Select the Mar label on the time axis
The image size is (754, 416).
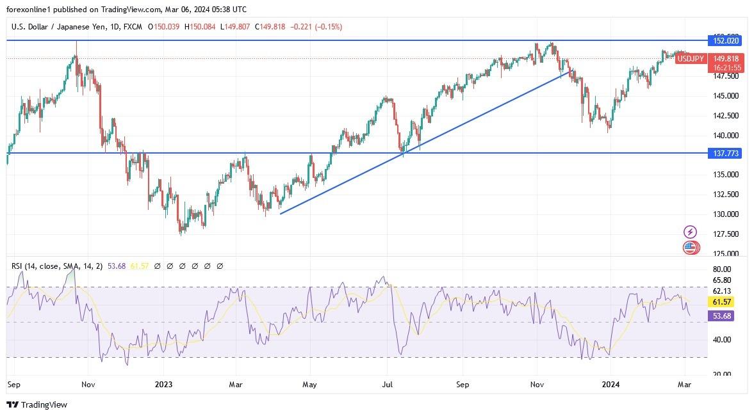tap(235, 385)
